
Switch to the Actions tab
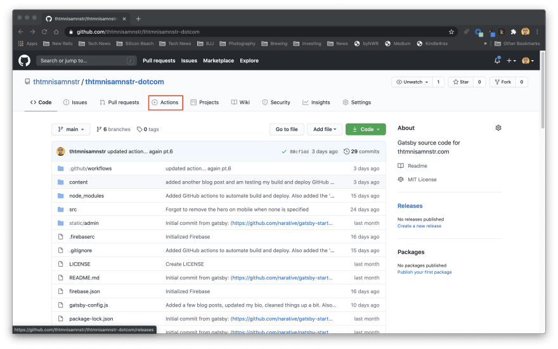[x=165, y=103]
